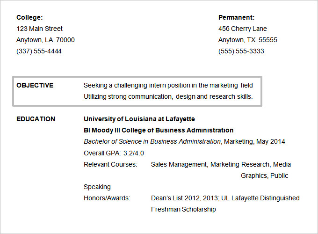Click the Permanent address heading
Screen dimensions: 318x234
(x=236, y=17)
